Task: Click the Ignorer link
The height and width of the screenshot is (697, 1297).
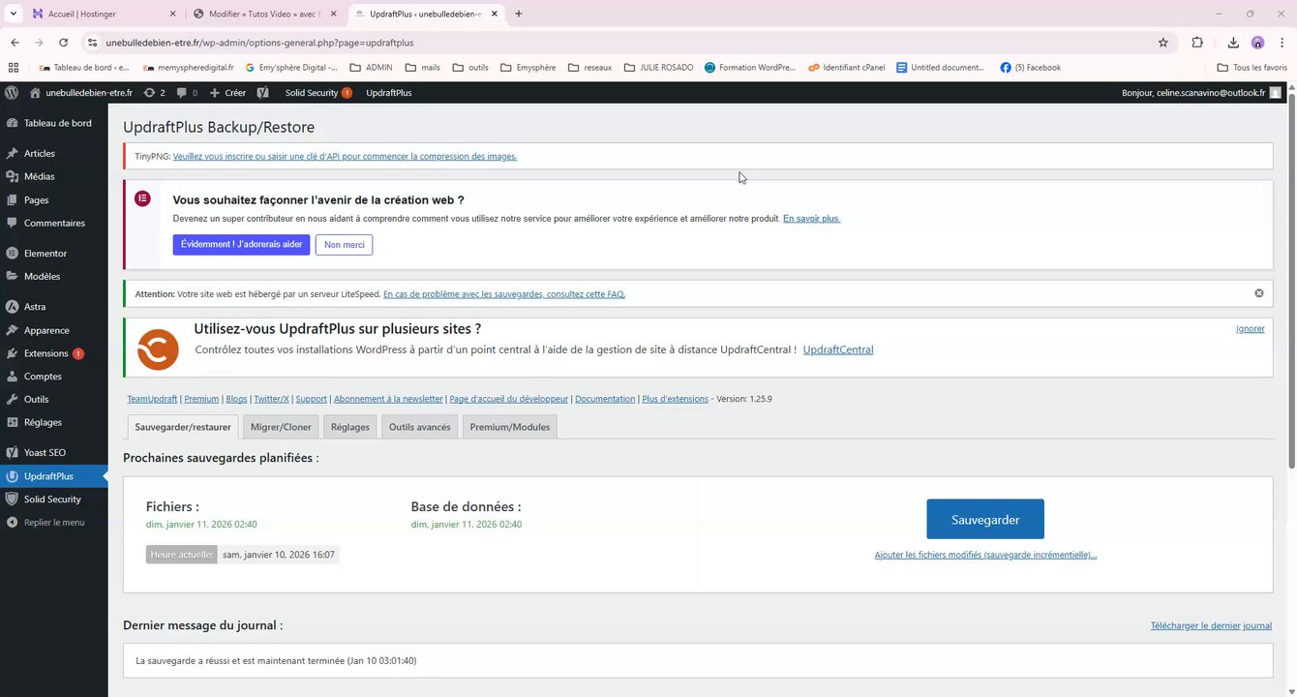Action: [1251, 329]
